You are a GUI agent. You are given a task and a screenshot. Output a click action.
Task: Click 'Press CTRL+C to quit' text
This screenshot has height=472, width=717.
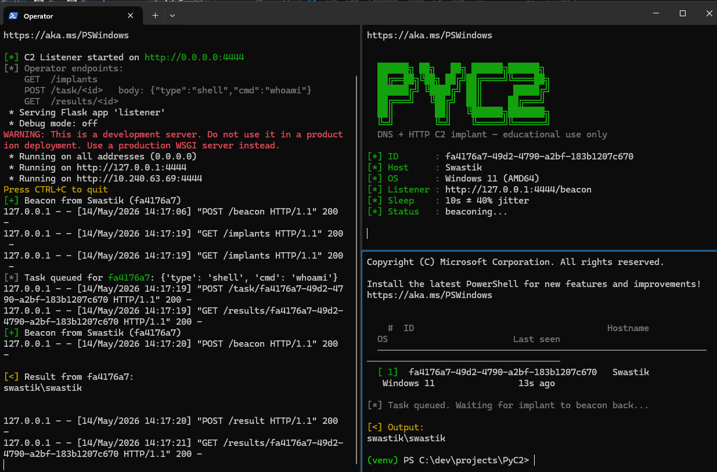(56, 190)
